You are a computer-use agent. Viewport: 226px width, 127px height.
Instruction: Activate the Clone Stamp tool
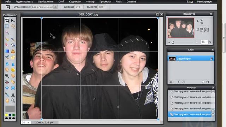[x=13, y=51]
